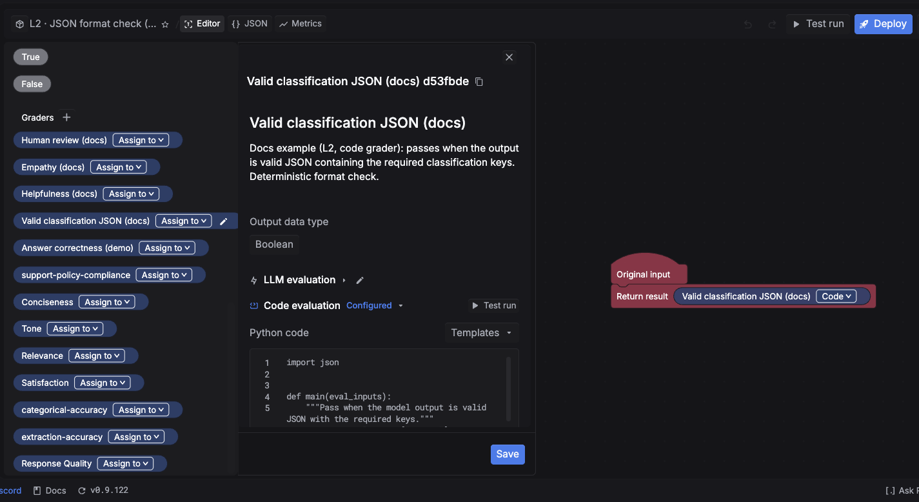The image size is (919, 502).
Task: Click the Graders section heading
Action: point(37,117)
